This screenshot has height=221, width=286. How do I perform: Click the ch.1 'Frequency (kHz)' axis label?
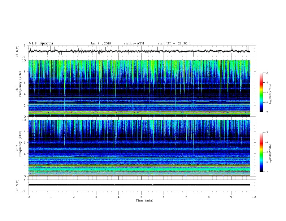coord(20,84)
